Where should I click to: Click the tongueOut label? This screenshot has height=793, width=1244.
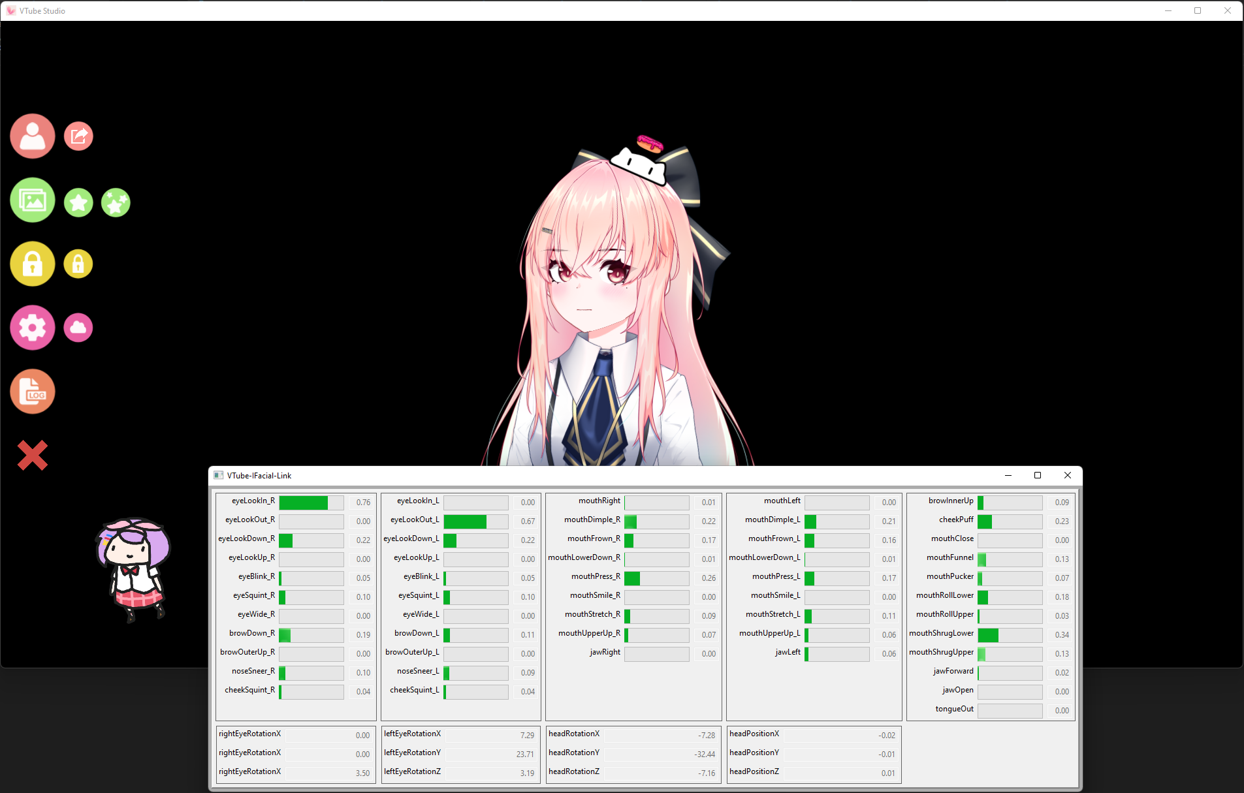954,709
